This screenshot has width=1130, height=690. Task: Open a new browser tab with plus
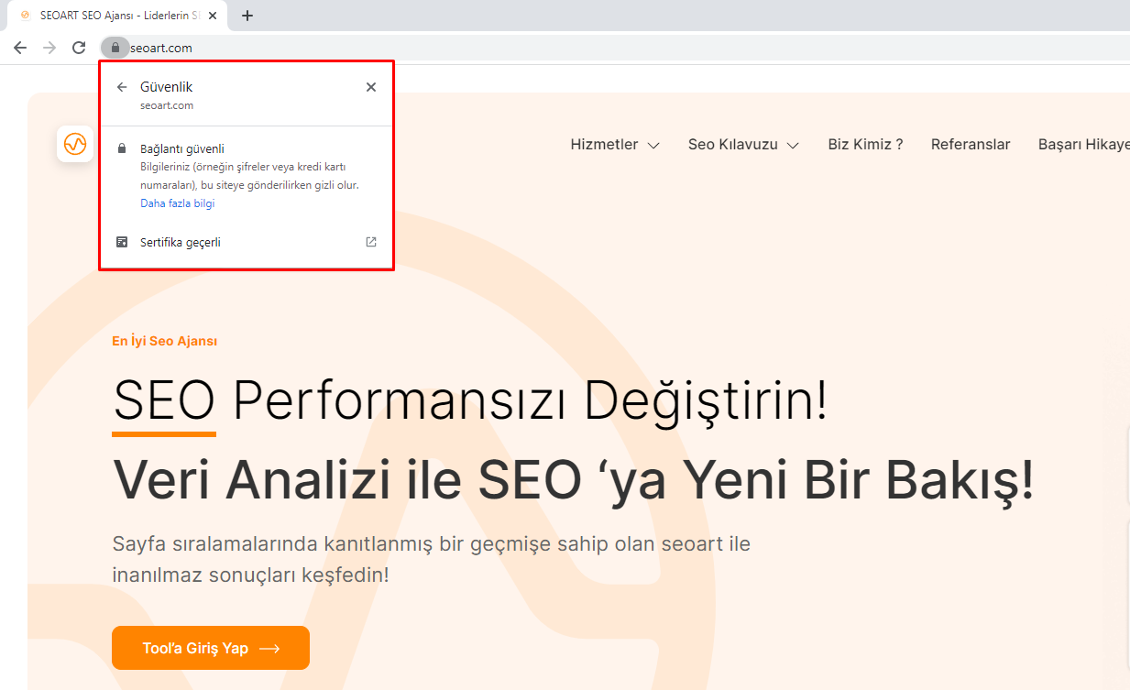coord(247,16)
